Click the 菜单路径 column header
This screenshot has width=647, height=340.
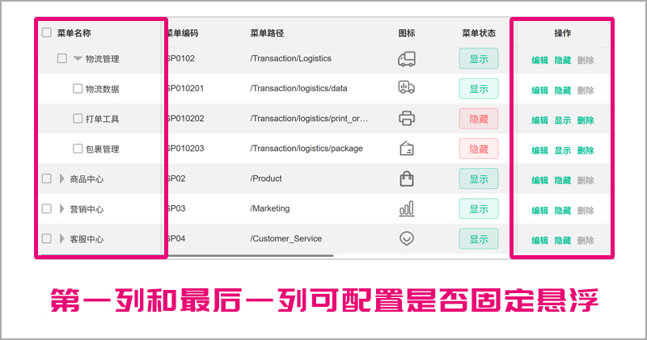[267, 33]
